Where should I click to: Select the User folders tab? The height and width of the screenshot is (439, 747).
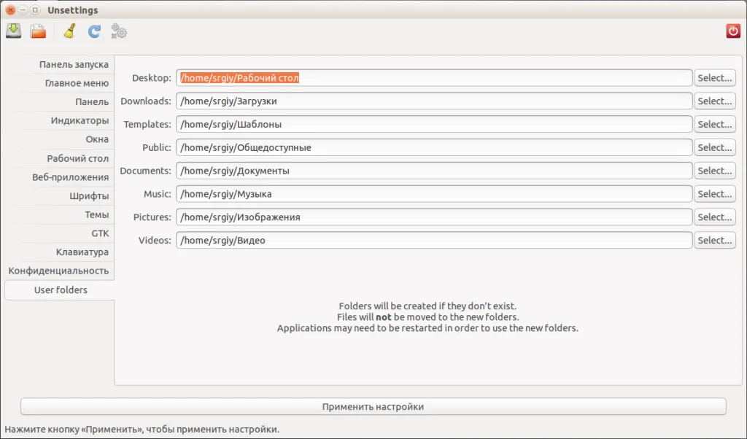pyautogui.click(x=60, y=290)
